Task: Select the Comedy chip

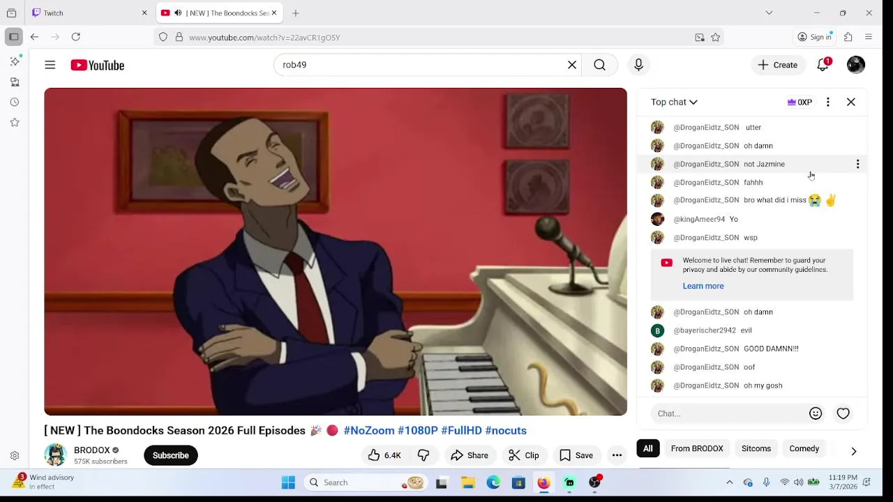Action: click(804, 448)
